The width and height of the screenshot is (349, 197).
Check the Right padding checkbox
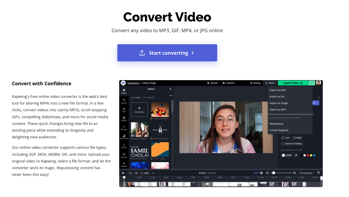[294, 138]
